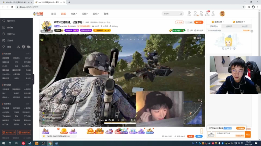Click the green 可领次数 reward banner
The height and width of the screenshot is (146, 261).
pos(178,30)
